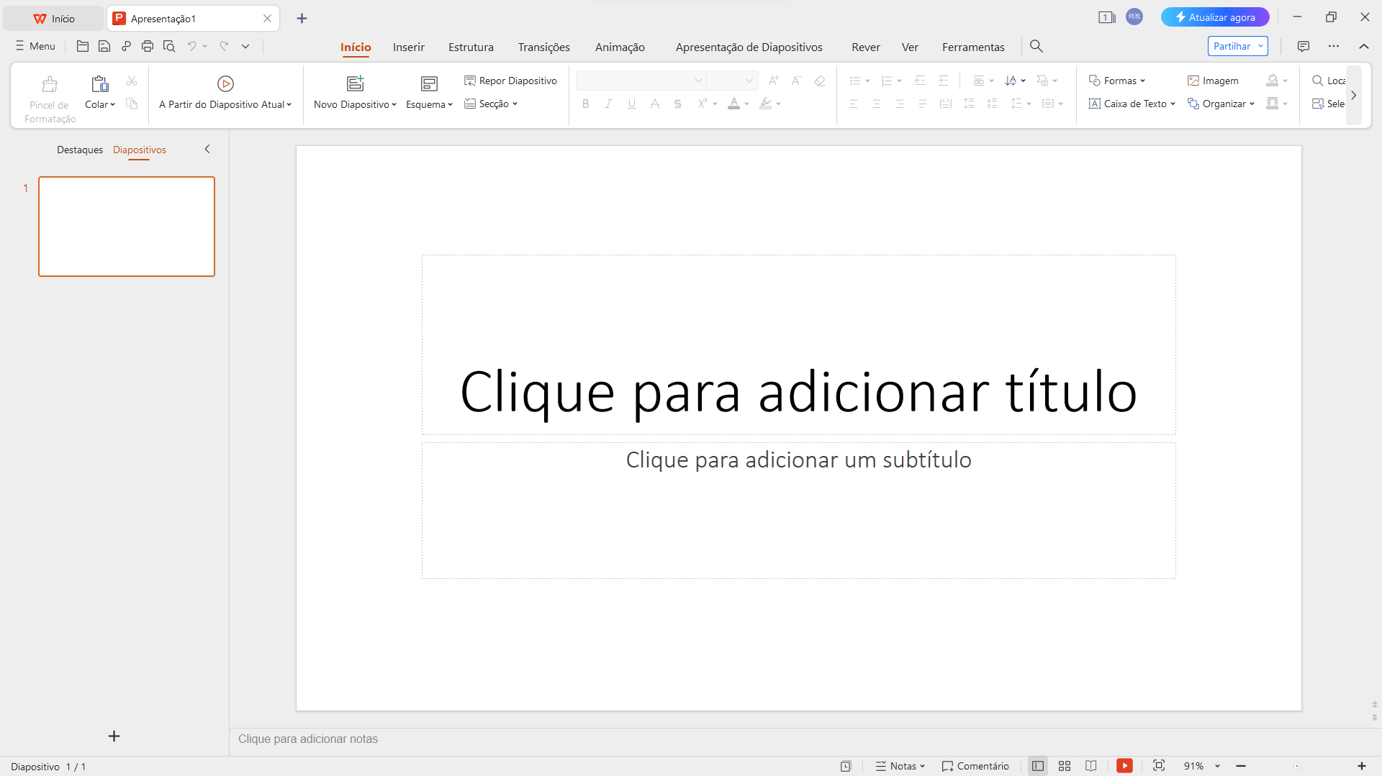Open the Transições ribbon tab
The height and width of the screenshot is (776, 1382).
point(543,46)
